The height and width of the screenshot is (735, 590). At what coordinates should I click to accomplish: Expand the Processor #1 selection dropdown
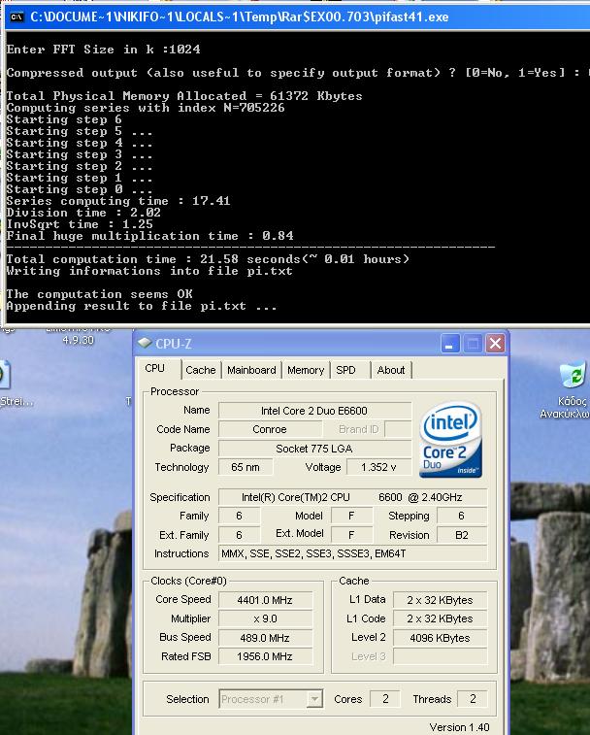click(x=314, y=699)
